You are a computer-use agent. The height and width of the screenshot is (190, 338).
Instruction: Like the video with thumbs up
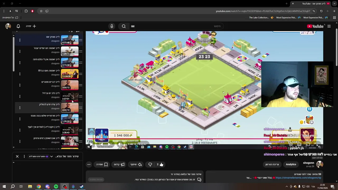[160, 164]
